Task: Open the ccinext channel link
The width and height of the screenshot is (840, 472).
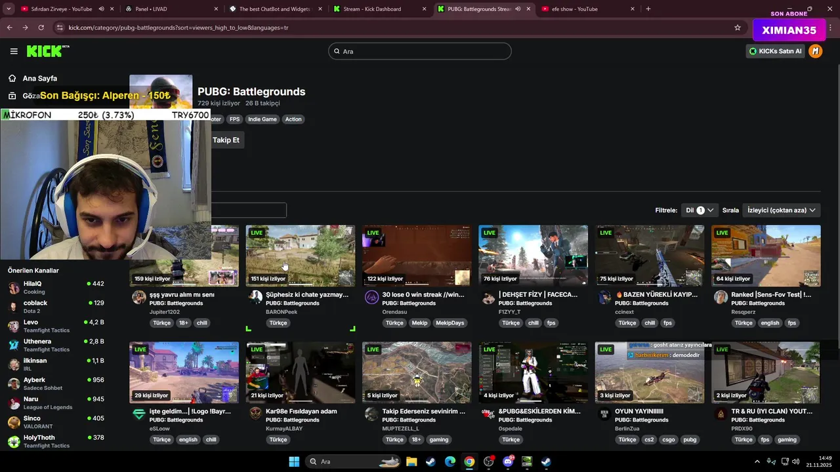Action: coord(624,312)
